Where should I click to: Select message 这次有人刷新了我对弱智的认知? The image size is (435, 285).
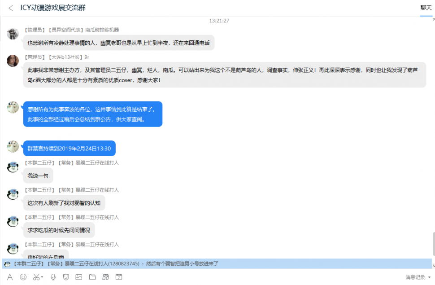[64, 203]
